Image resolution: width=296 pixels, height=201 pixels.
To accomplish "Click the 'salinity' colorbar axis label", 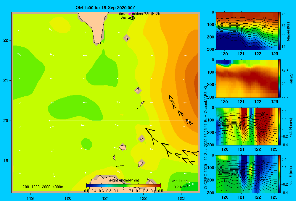I will 291,79.
